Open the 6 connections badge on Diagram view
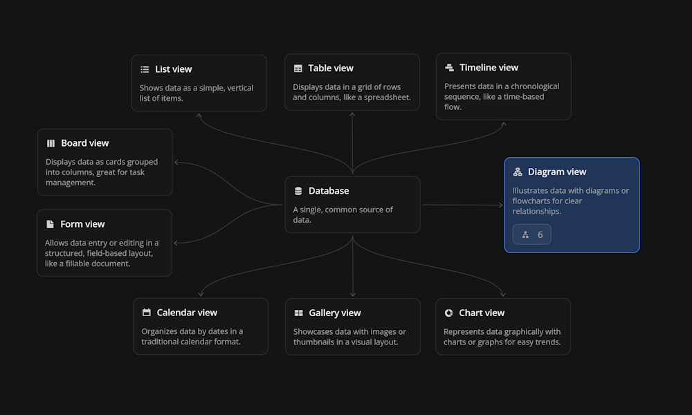Screen dimensions: 692x415 531,234
